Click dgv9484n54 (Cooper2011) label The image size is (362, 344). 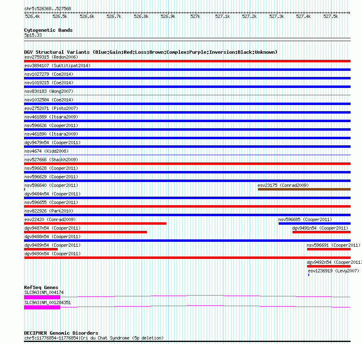point(52,194)
